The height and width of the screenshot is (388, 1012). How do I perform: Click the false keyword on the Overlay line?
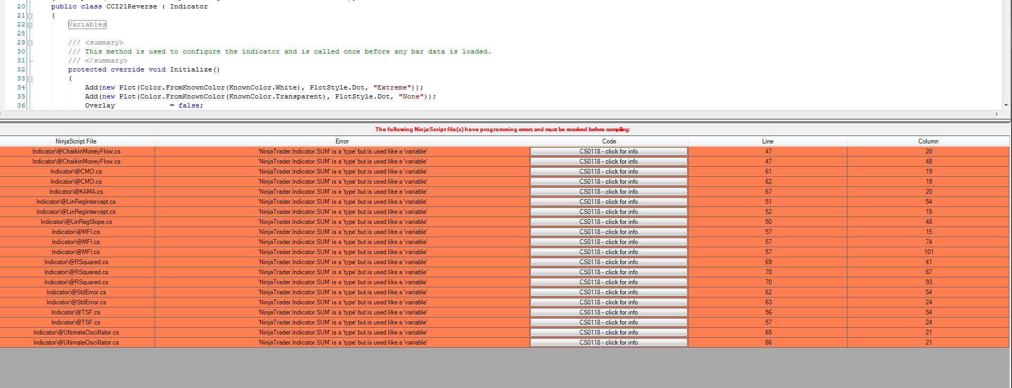[189, 105]
